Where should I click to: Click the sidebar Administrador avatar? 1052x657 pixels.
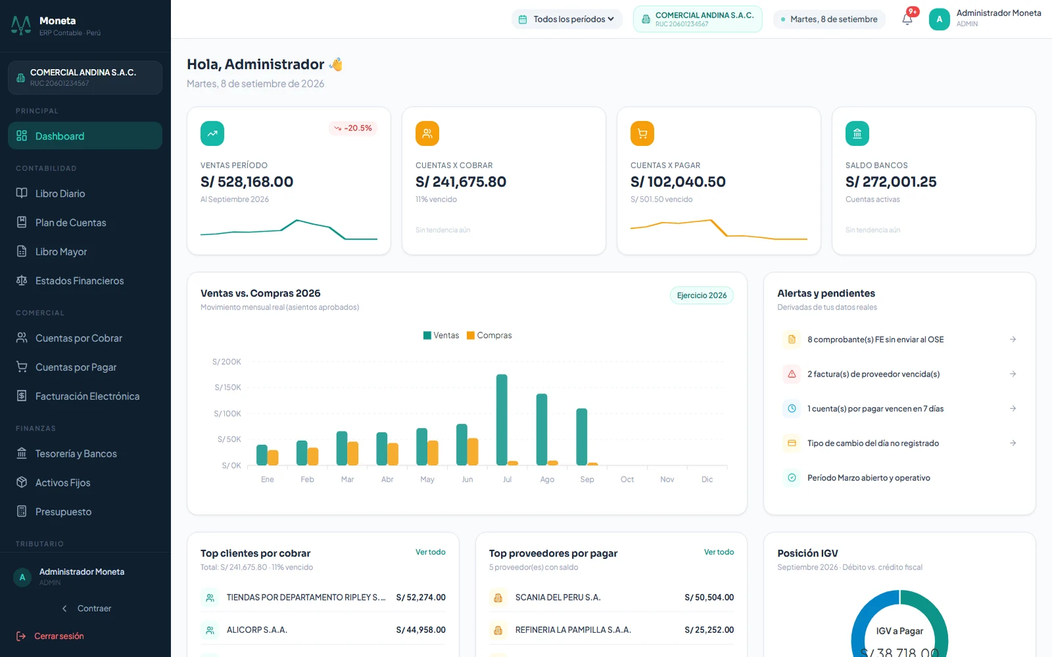click(x=22, y=577)
